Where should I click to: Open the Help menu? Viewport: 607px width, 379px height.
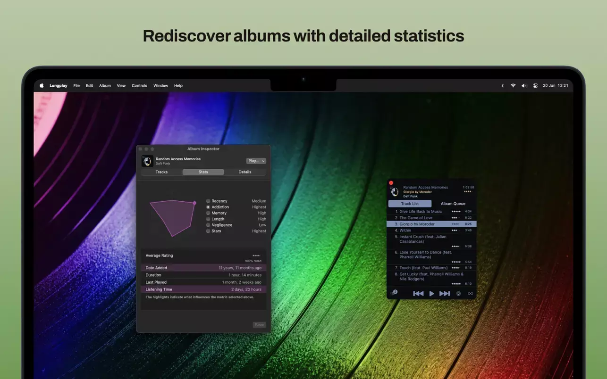(178, 85)
